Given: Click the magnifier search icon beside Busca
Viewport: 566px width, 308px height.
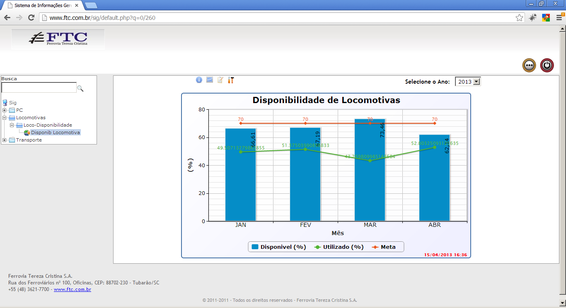Looking at the screenshot, I should (x=80, y=88).
